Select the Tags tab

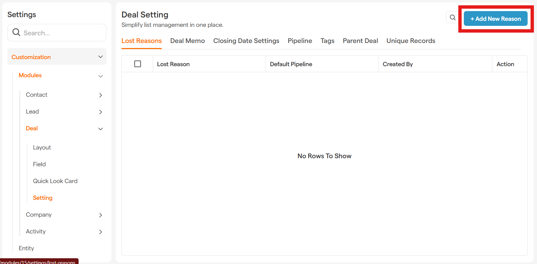[327, 41]
